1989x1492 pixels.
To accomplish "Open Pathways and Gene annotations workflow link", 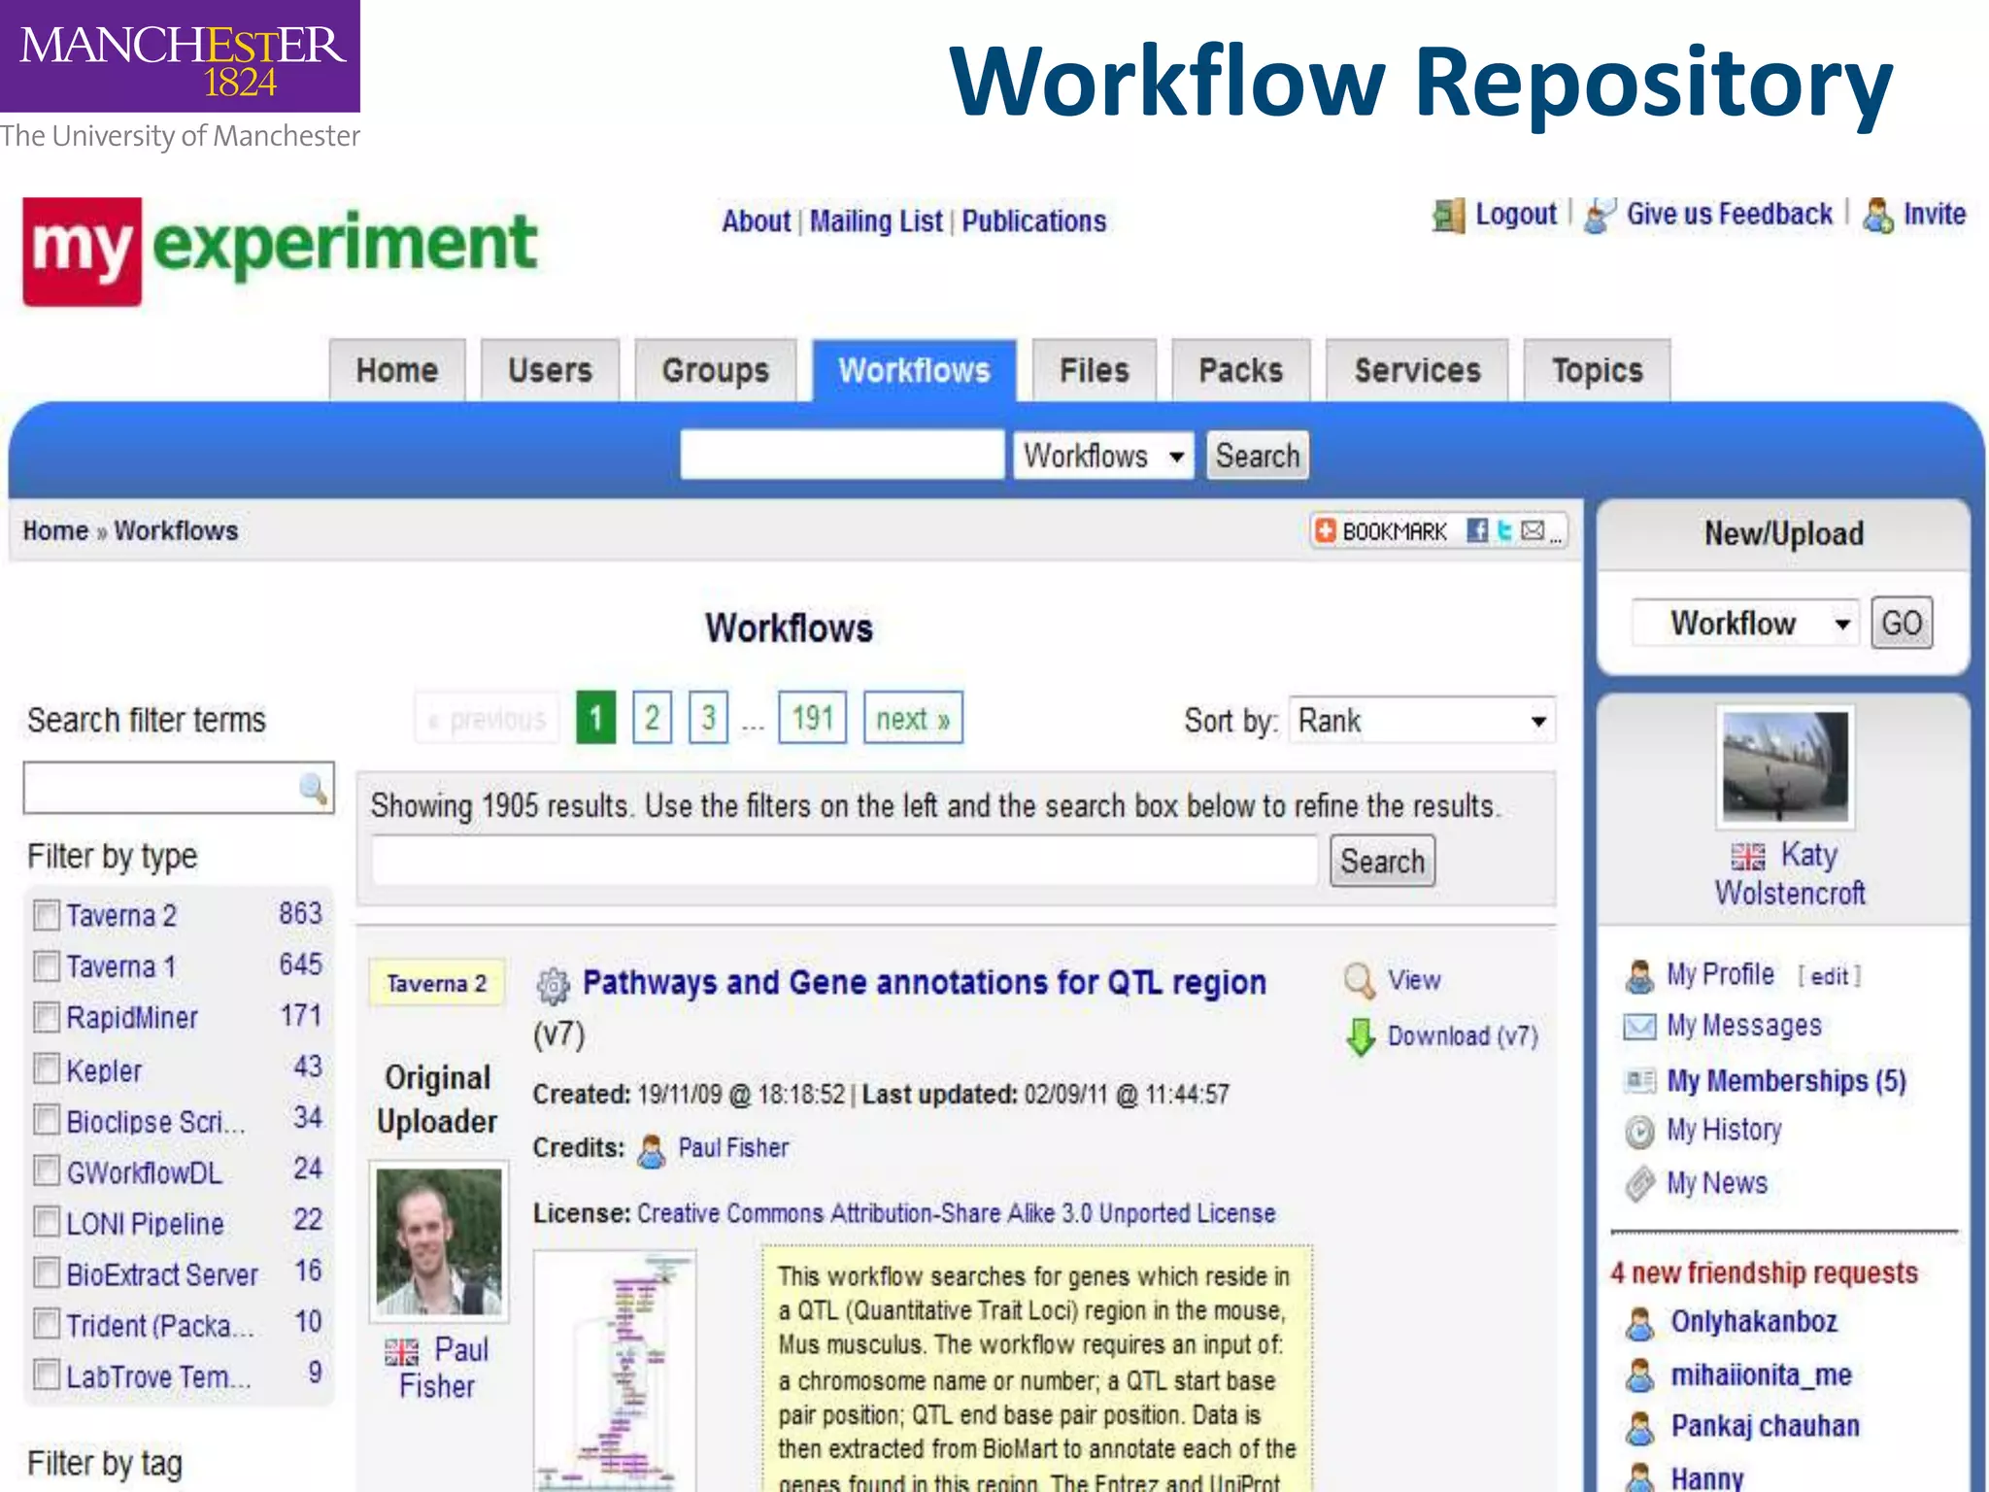I will tap(924, 982).
